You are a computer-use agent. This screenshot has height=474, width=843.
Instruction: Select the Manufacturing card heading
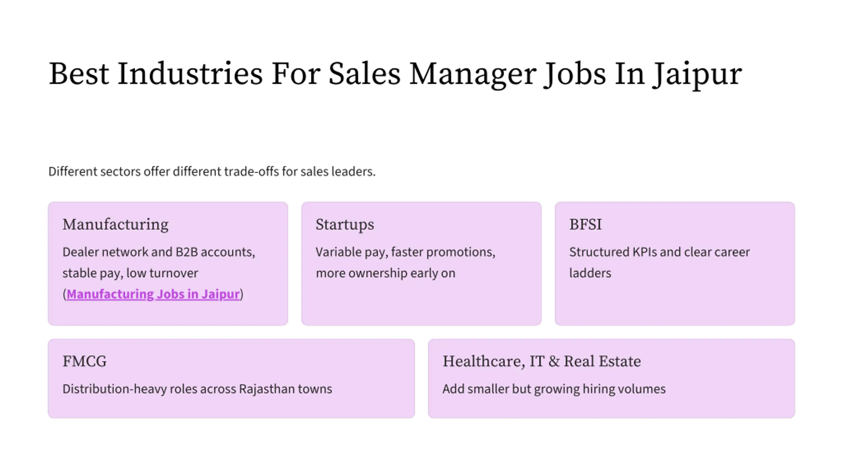(115, 224)
